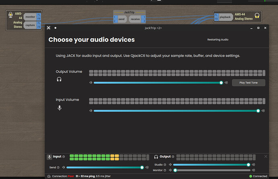Open the help icon next to Output

[173, 157]
